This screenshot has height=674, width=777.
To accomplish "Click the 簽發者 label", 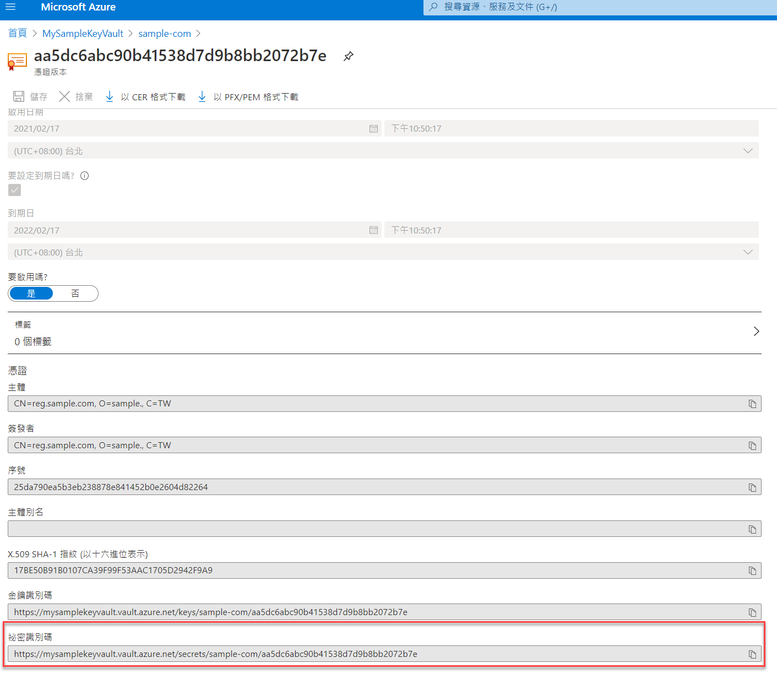I will (21, 428).
